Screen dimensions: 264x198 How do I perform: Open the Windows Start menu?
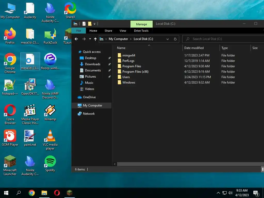[6, 193]
